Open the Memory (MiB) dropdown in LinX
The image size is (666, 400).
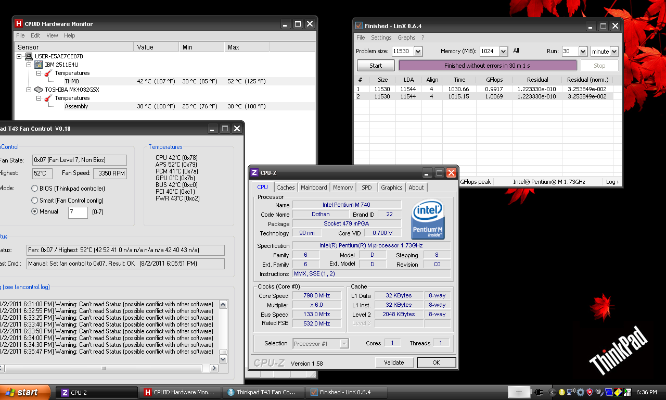pyautogui.click(x=503, y=51)
